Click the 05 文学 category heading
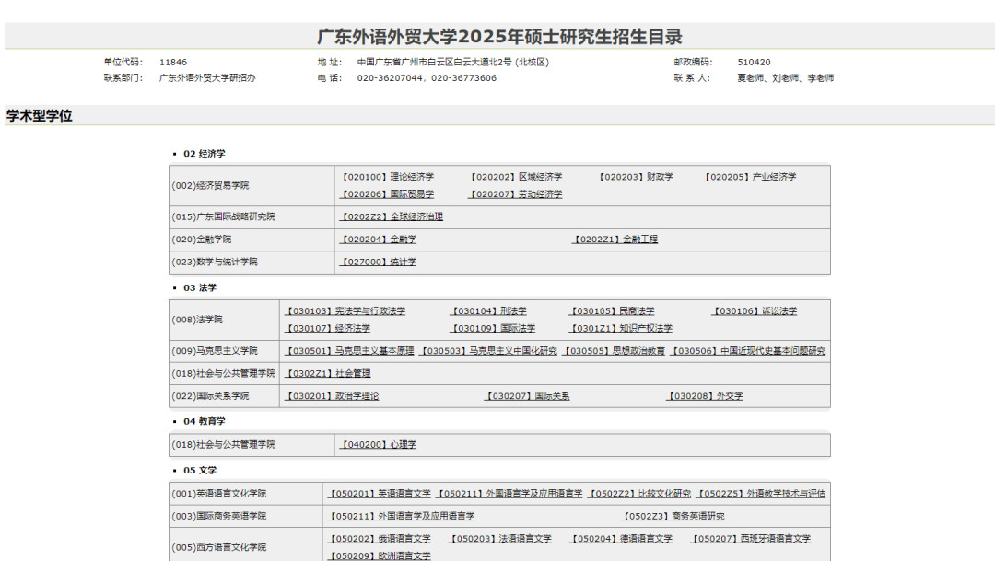Screen dimensions: 995x561 [x=200, y=470]
